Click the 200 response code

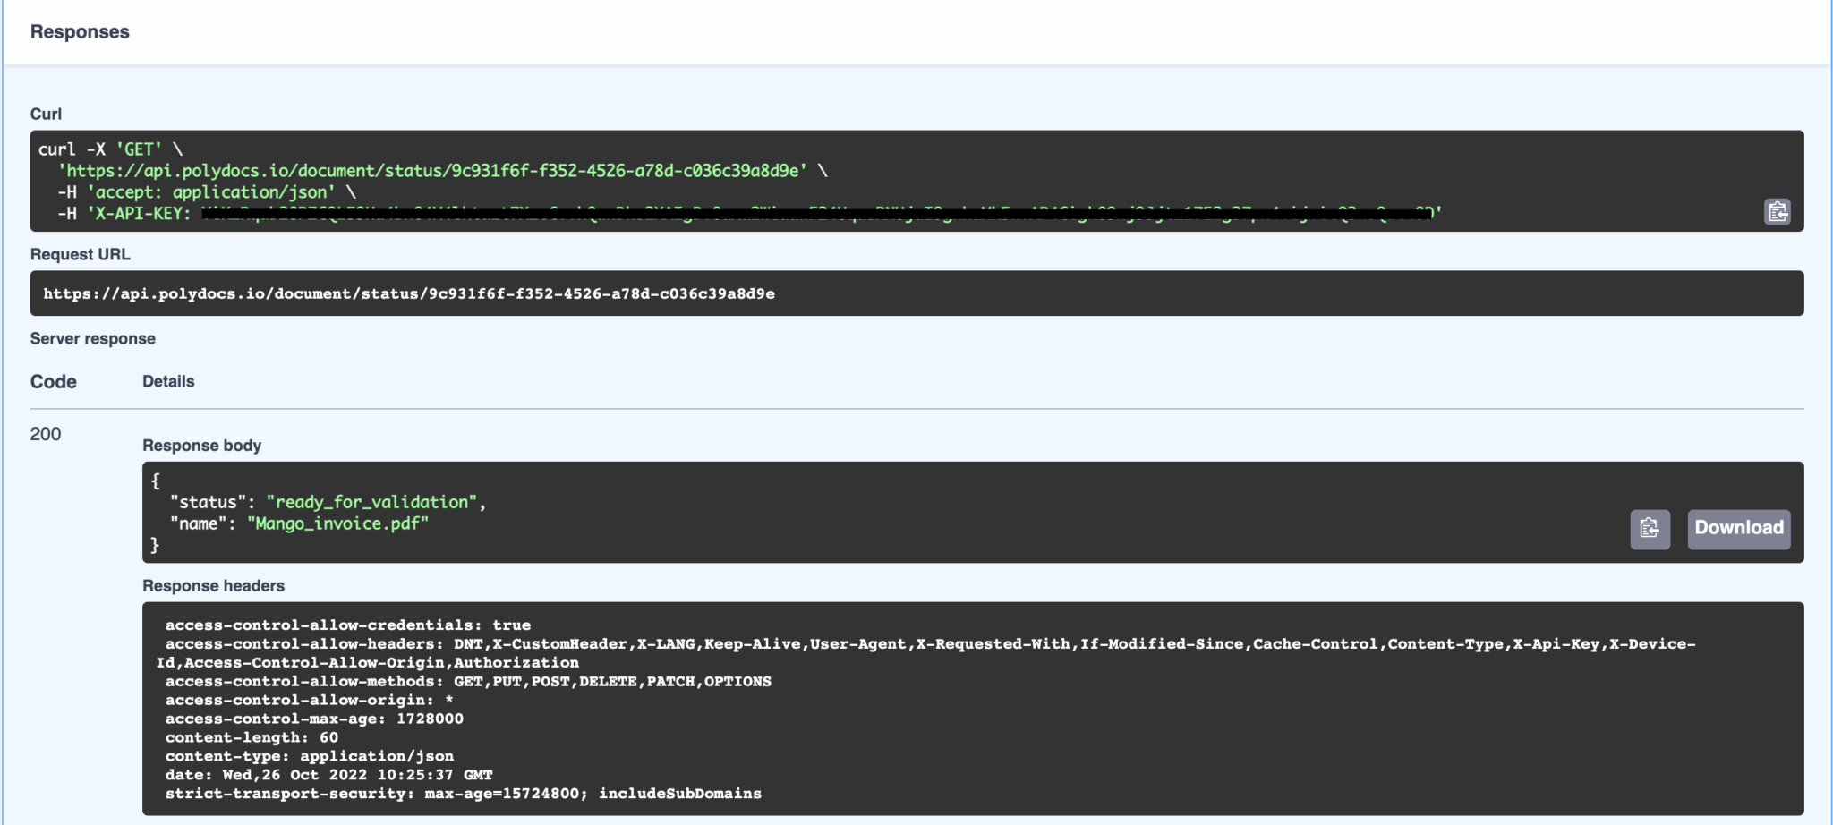click(x=44, y=433)
